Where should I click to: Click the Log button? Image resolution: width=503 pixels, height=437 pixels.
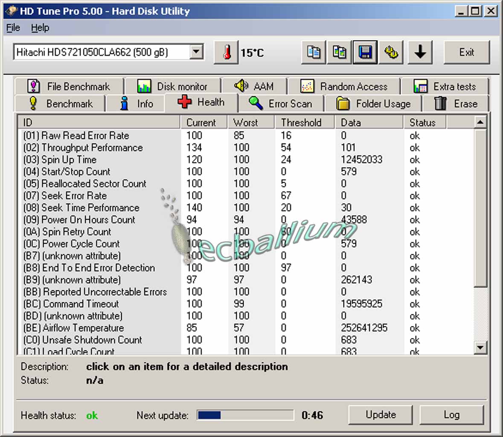[x=451, y=415]
